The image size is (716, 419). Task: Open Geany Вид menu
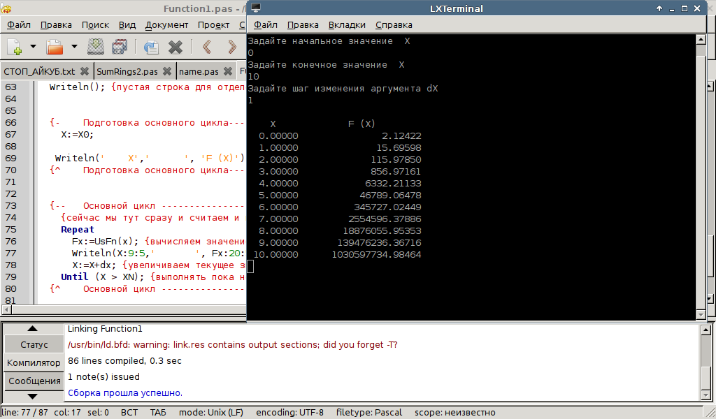(127, 25)
